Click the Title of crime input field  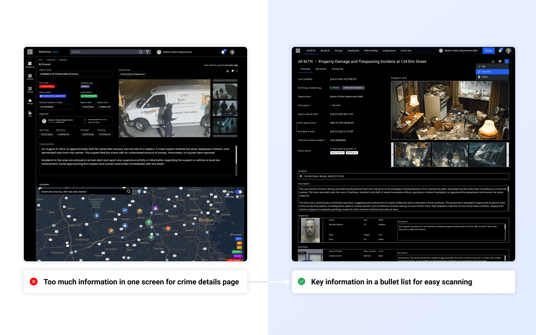pos(76,74)
